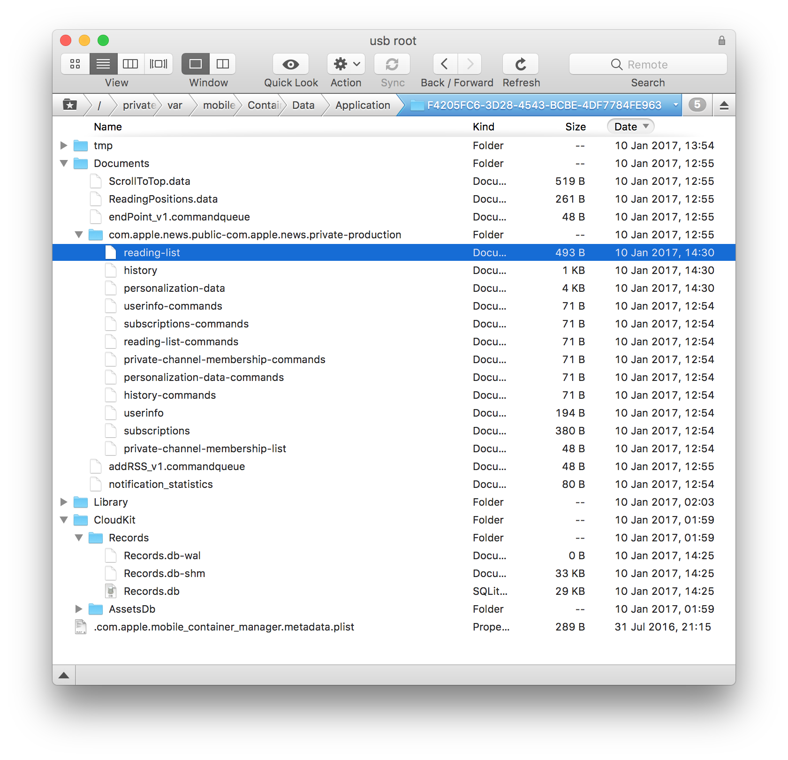Jump to Data folder in path bar
Image resolution: width=788 pixels, height=760 pixels.
[x=303, y=105]
